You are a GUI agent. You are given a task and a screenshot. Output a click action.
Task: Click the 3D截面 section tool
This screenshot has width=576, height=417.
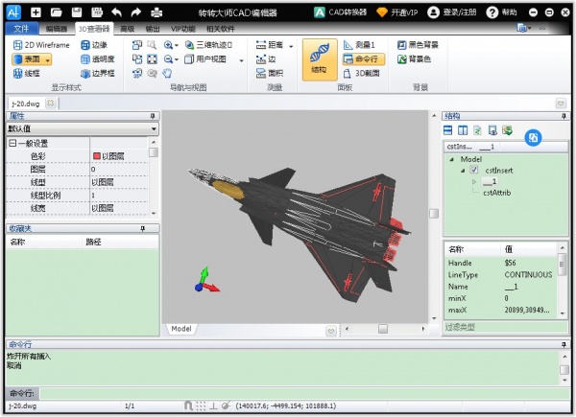[366, 72]
